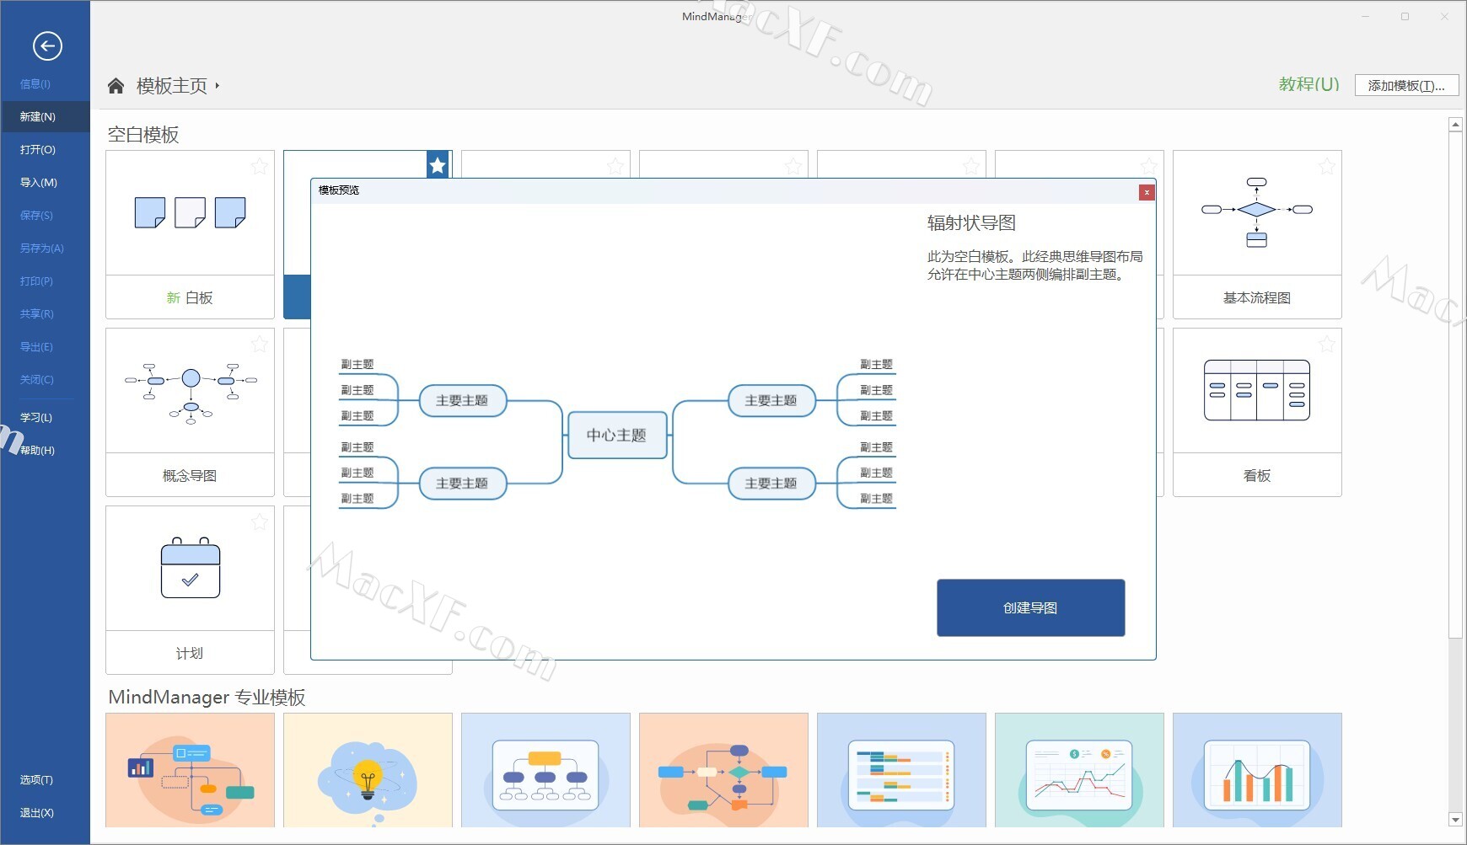Click the 创建导图 button

pyautogui.click(x=1030, y=607)
